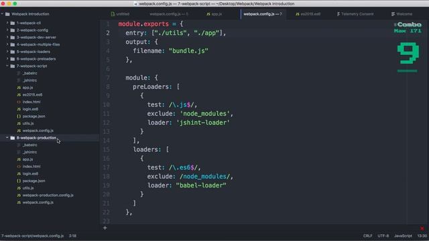This screenshot has width=429, height=241.
Task: Click JS icon of login.es6 under 8-webpack-production
Action: coord(19,173)
